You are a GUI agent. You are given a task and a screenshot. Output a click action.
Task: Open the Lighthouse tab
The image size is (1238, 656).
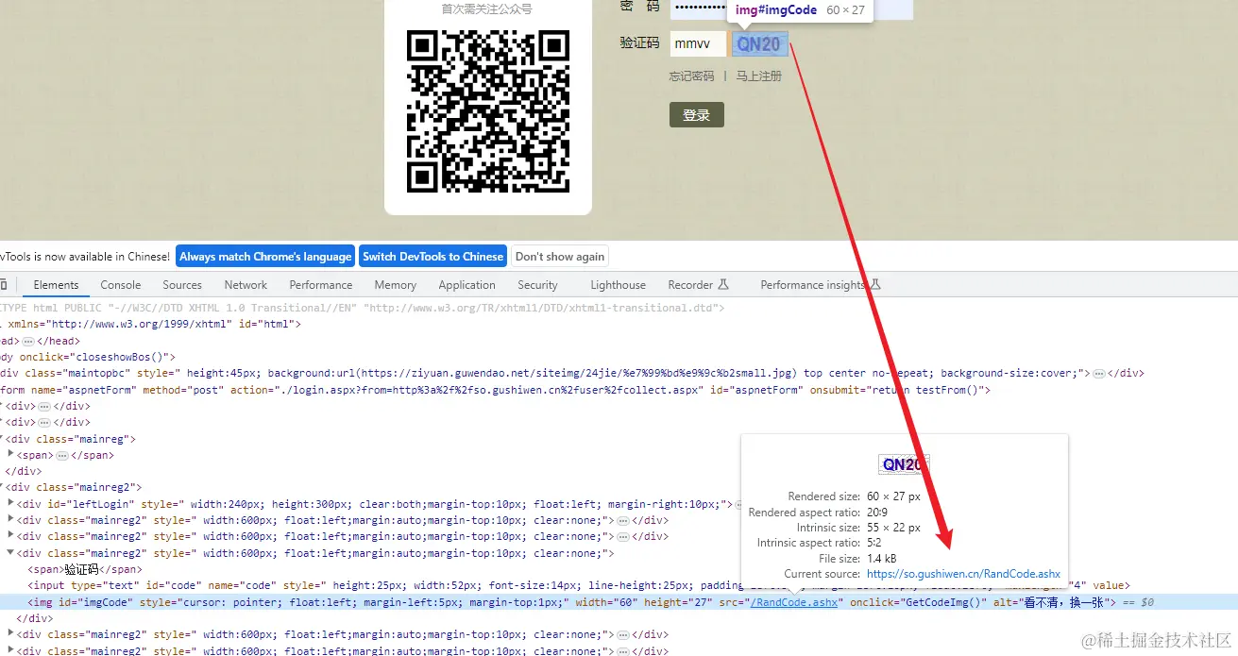coord(618,285)
